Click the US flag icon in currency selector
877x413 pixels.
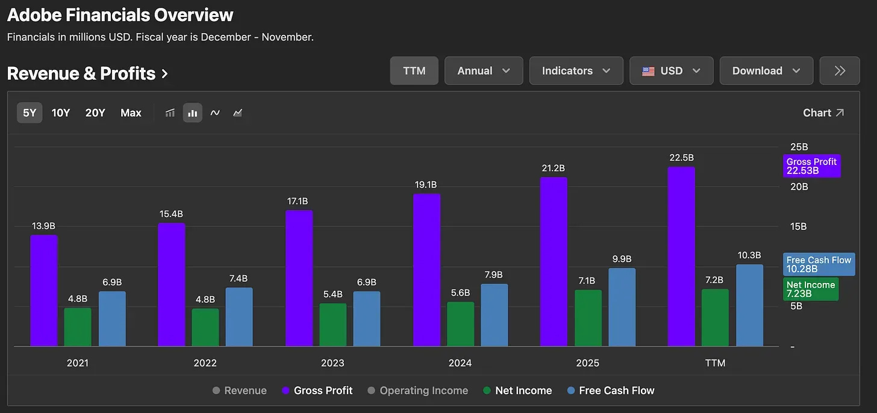tap(648, 71)
